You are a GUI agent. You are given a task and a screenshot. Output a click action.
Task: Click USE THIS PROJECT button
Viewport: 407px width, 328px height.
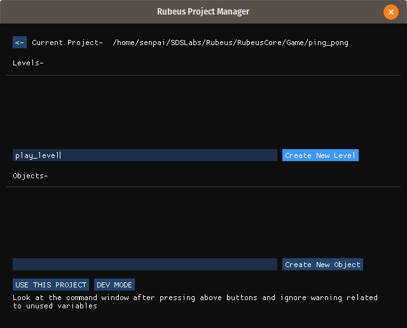pos(51,284)
